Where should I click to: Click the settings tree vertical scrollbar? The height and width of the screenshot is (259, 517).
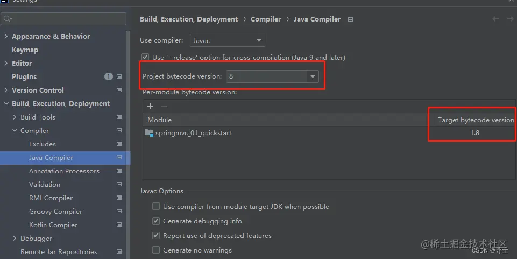(128, 144)
